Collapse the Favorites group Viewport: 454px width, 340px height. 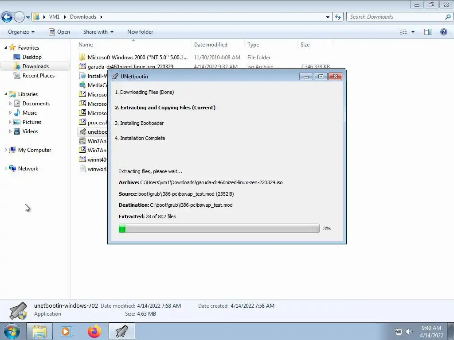coord(6,47)
